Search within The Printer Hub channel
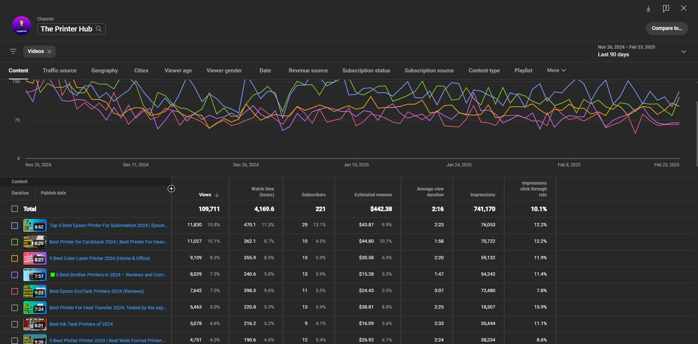This screenshot has height=344, width=698. click(99, 29)
